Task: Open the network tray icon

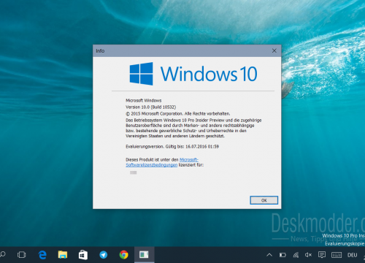Action: tap(296, 255)
